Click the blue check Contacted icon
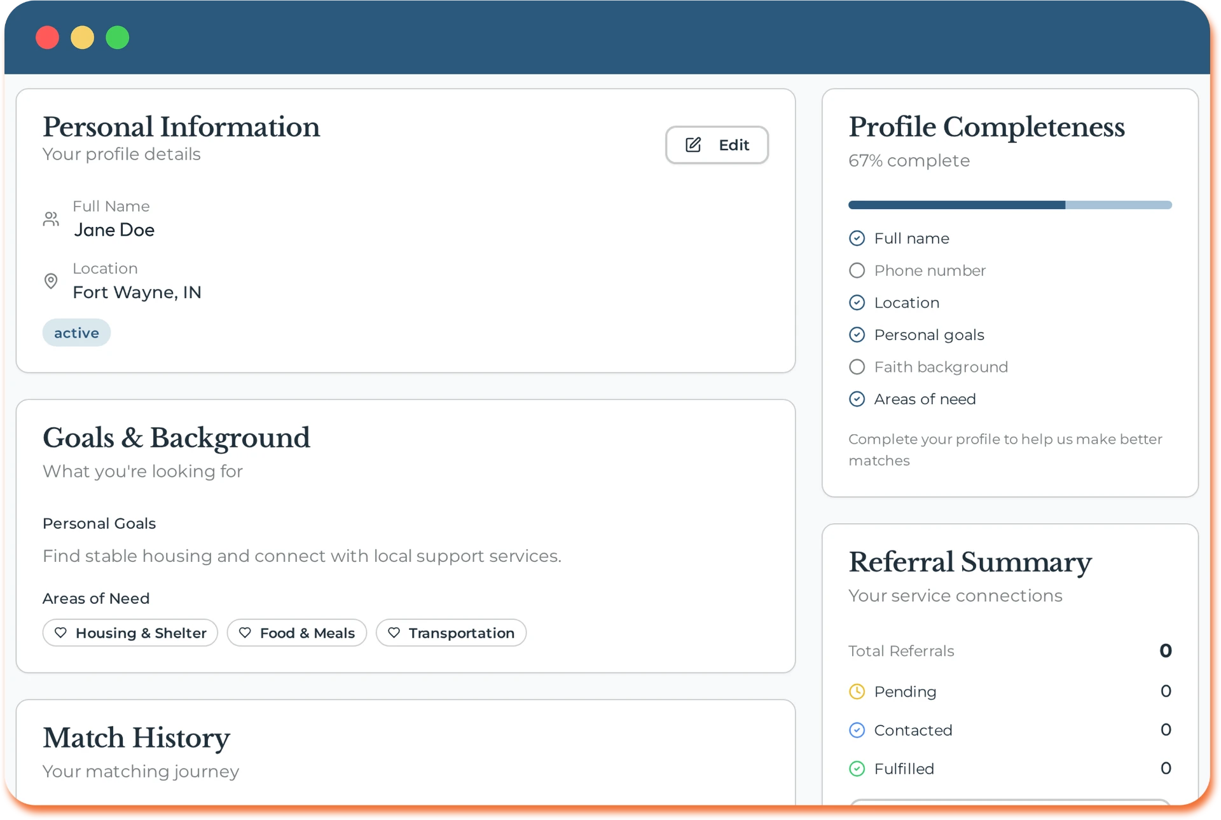 pyautogui.click(x=857, y=730)
